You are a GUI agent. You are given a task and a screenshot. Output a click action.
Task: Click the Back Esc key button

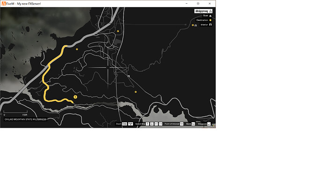click(193, 124)
